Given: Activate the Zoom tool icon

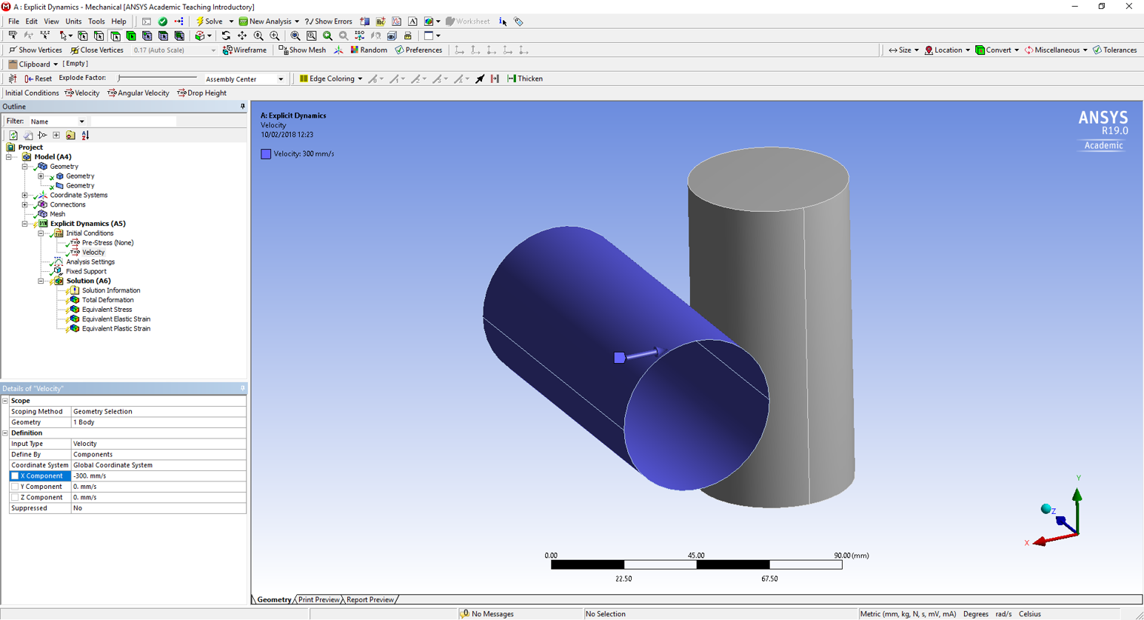Looking at the screenshot, I should coord(258,36).
